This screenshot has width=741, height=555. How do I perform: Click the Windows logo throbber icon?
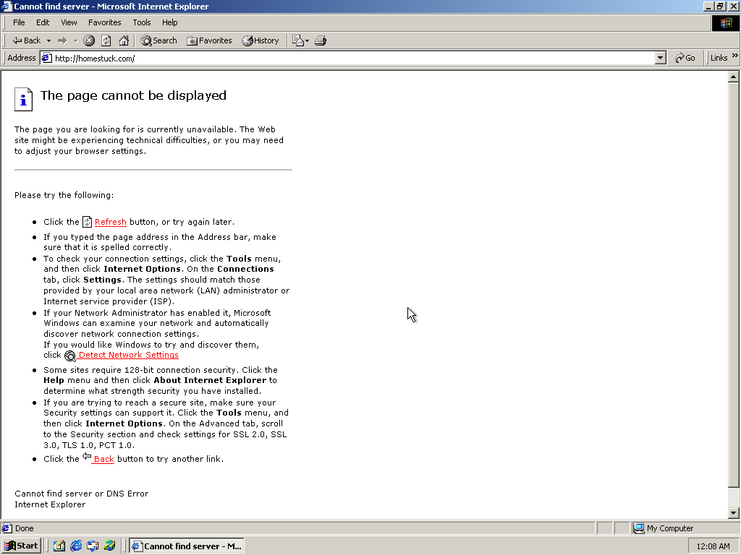tap(725, 23)
